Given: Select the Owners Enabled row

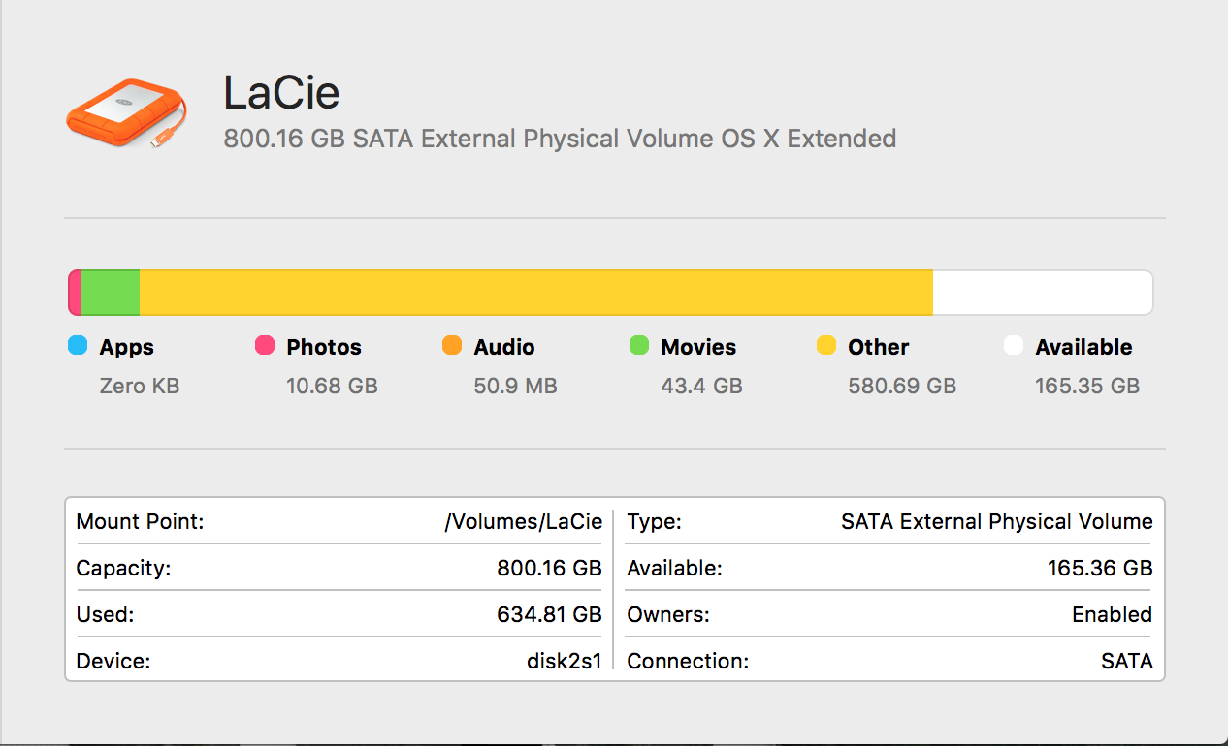Looking at the screenshot, I should pos(889,615).
